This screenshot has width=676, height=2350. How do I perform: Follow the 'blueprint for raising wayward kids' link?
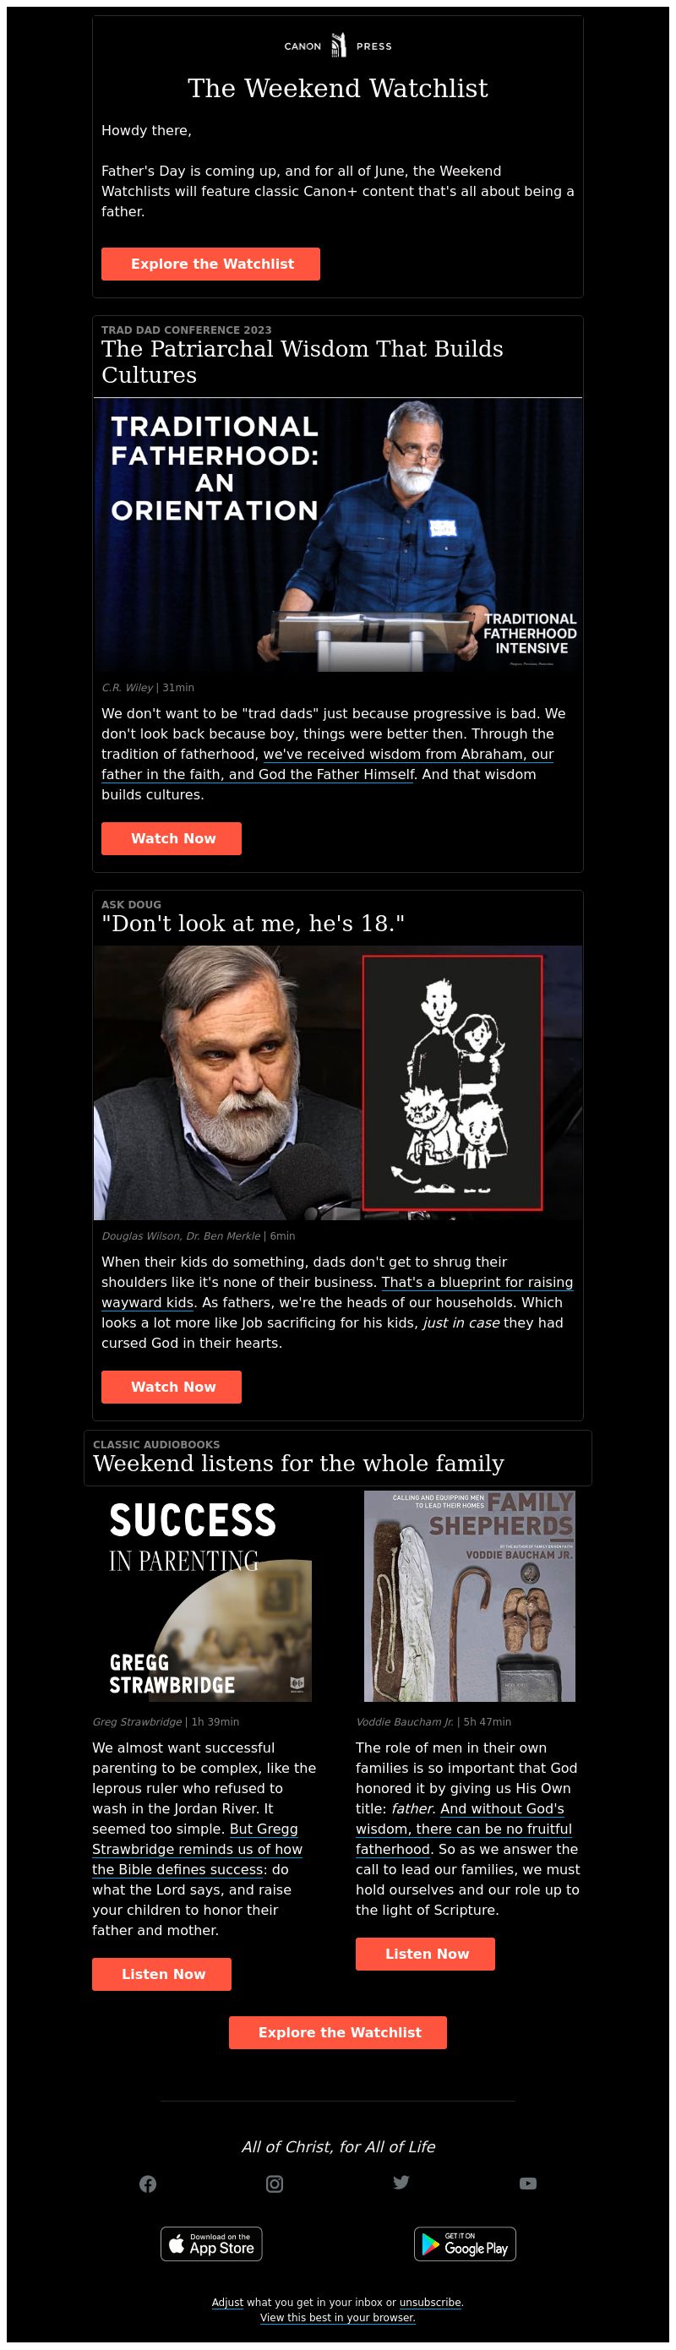coord(337,1292)
